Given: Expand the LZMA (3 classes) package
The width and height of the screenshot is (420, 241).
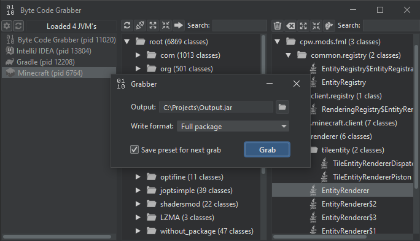Looking at the screenshot, I should [x=138, y=218].
